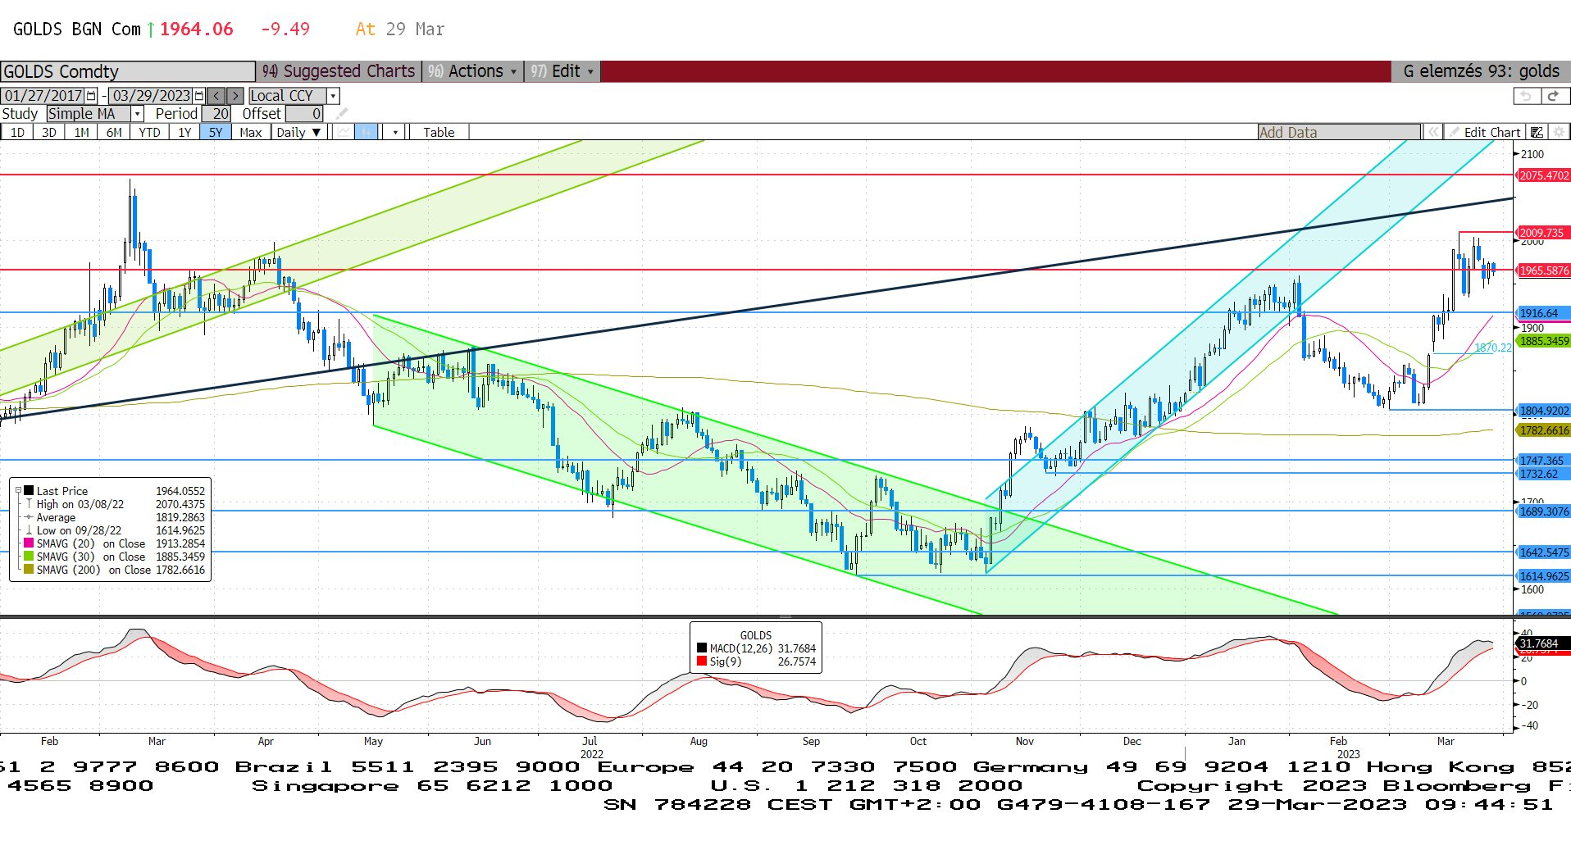The image size is (1571, 850).
Task: Select the YTD time range
Action: click(x=149, y=132)
